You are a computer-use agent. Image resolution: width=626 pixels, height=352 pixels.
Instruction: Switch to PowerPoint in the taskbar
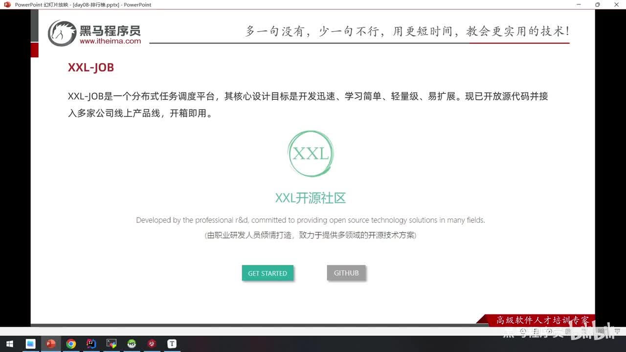pos(50,344)
